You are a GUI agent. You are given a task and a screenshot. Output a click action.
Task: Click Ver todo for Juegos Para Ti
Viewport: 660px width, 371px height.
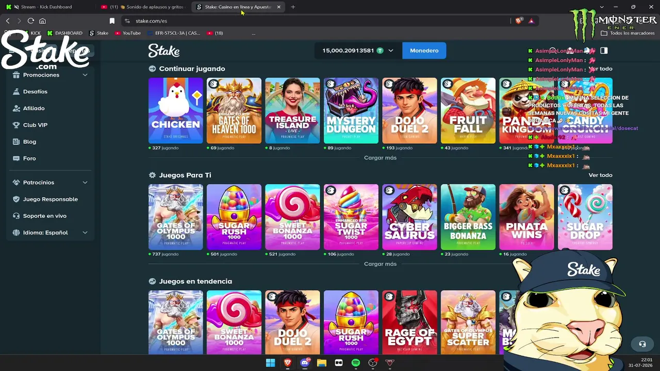(x=601, y=175)
